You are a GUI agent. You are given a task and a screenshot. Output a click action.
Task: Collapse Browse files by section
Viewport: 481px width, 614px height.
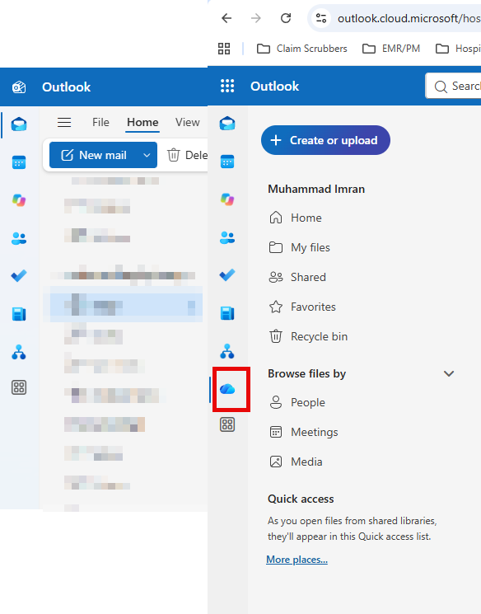[x=449, y=373]
